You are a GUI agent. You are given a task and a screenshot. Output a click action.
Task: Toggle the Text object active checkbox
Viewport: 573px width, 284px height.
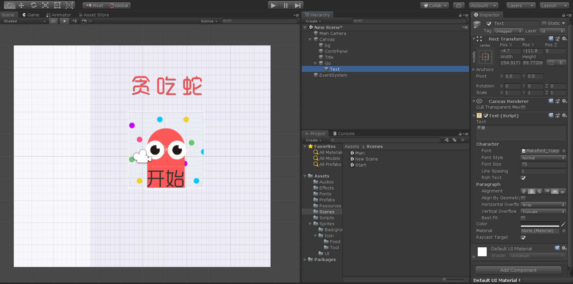click(489, 24)
